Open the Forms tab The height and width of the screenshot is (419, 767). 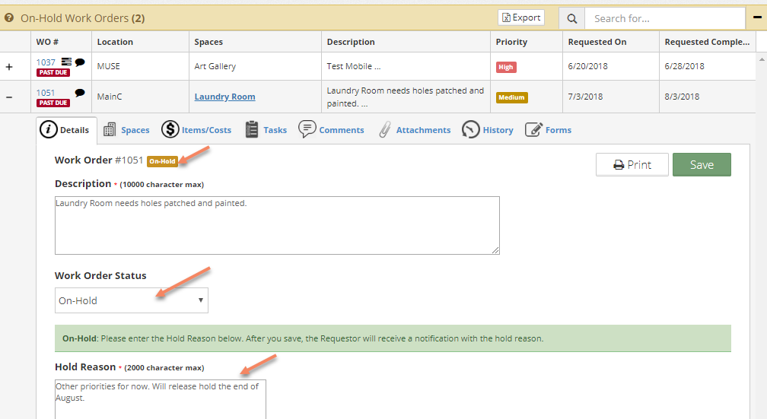[x=549, y=129]
